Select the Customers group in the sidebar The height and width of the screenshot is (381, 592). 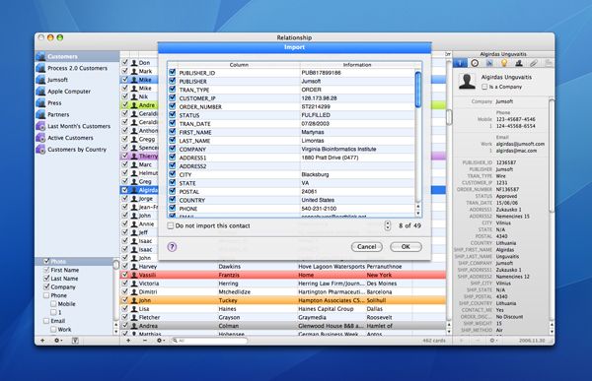coord(77,56)
